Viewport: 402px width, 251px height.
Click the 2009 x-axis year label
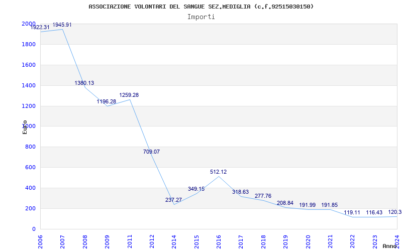(107, 241)
